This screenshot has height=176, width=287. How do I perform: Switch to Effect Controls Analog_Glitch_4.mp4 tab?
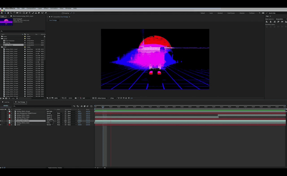[23, 16]
